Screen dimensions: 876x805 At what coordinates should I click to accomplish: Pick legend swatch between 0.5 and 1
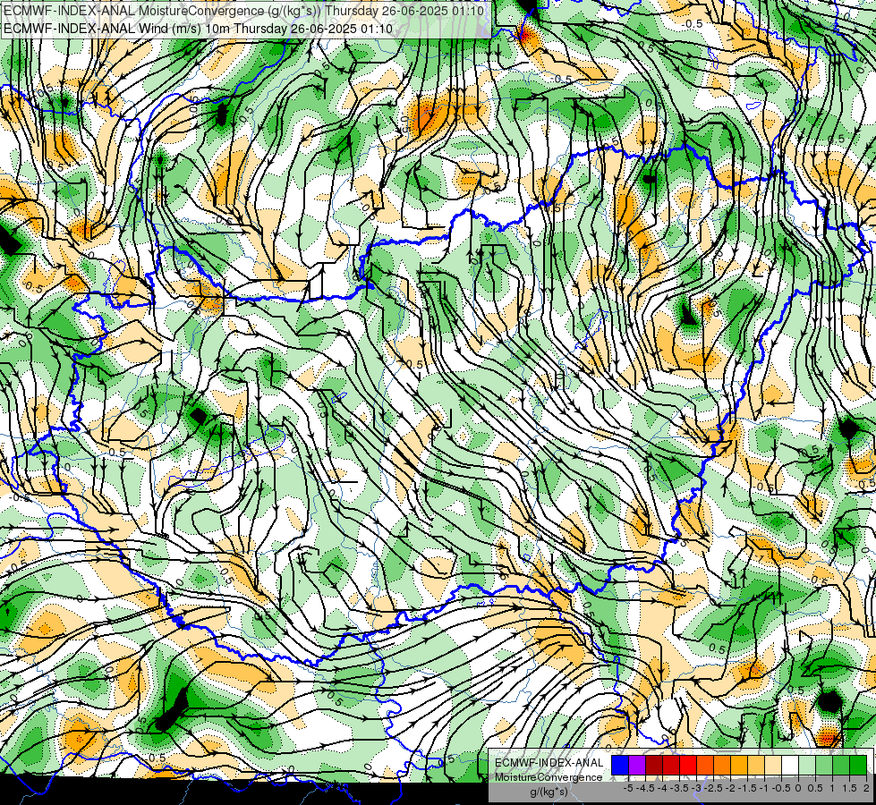824,766
